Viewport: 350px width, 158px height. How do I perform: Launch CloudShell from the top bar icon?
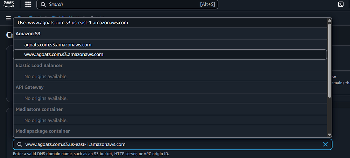340,5
